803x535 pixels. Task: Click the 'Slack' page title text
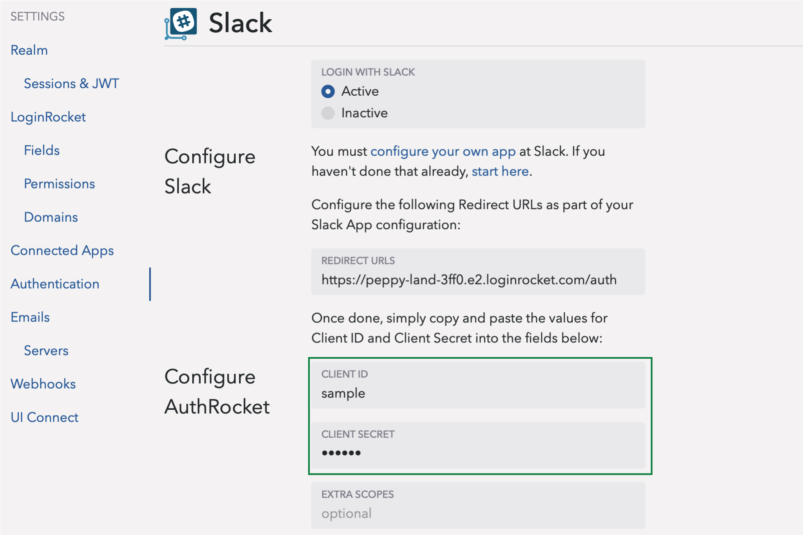pos(240,23)
